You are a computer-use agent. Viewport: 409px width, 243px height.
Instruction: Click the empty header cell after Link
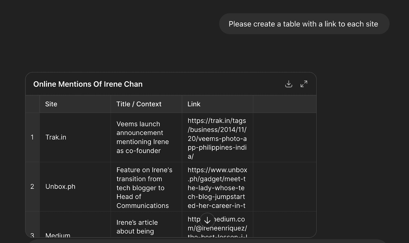(285, 104)
